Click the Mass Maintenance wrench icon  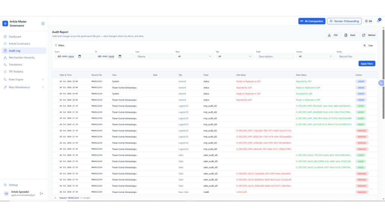tap(5, 87)
